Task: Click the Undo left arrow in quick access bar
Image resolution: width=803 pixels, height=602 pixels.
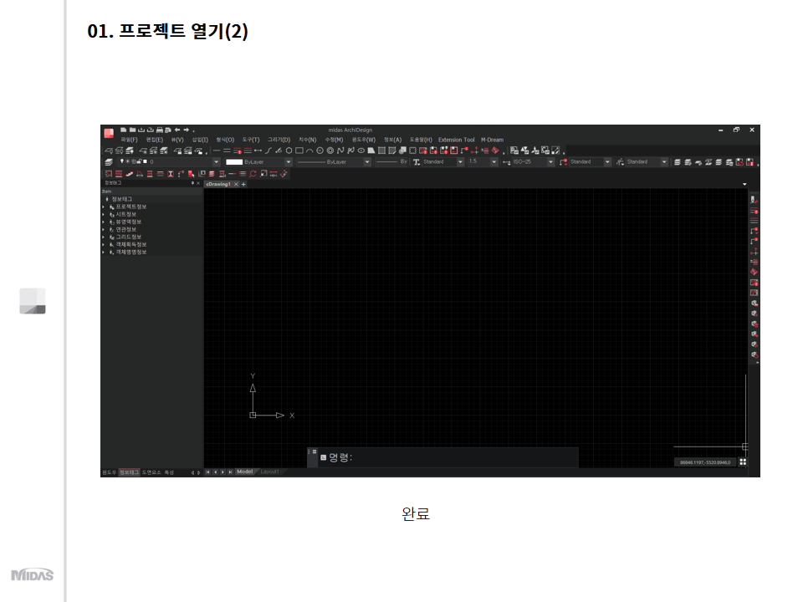Action: (x=177, y=130)
